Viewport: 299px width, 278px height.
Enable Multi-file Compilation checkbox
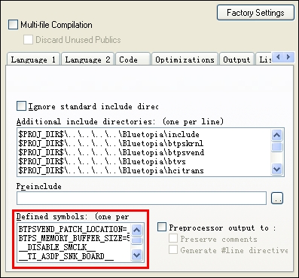(13, 25)
